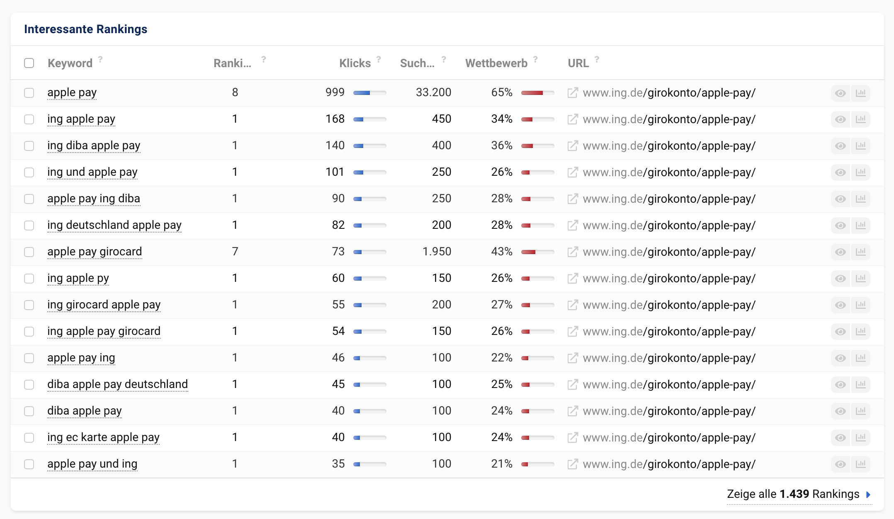Viewport: 894px width, 519px height.
Task: Open keyword link 'diba apple pay deutschland'
Action: (118, 384)
